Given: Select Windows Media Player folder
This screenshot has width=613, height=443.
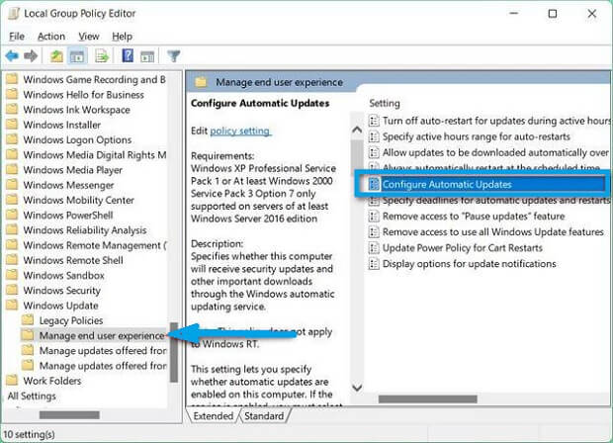Looking at the screenshot, I should click(x=73, y=170).
